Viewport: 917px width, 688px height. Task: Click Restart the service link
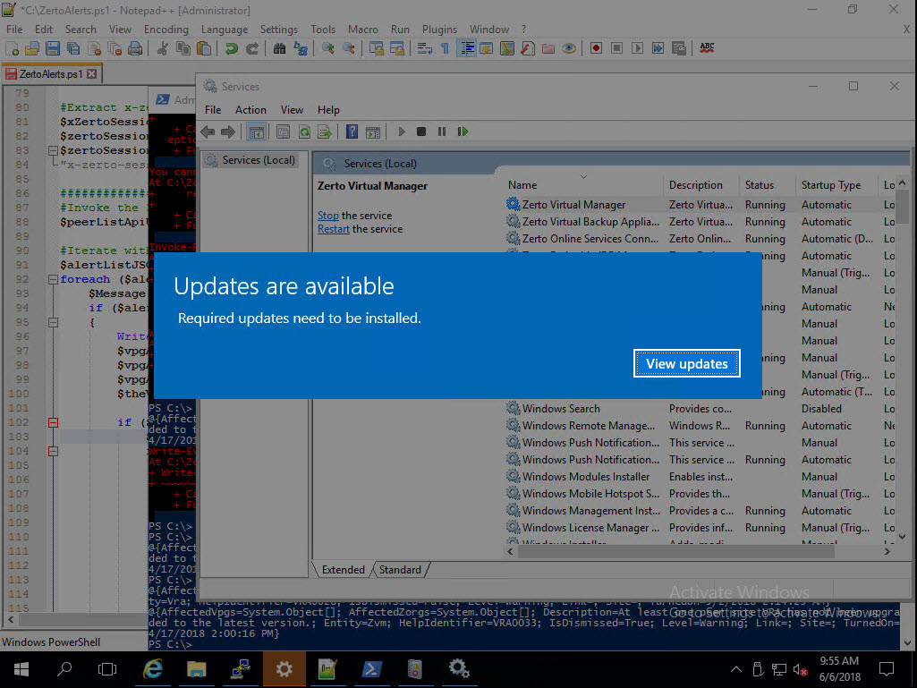[334, 229]
